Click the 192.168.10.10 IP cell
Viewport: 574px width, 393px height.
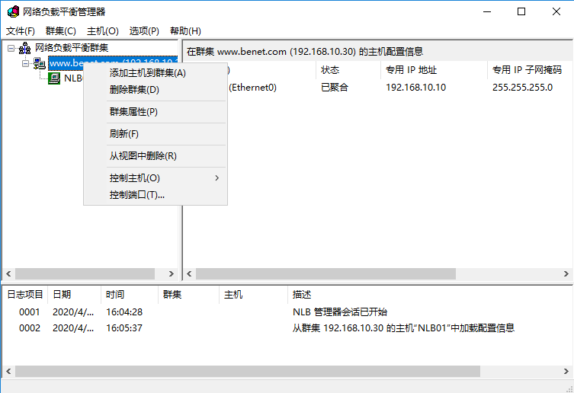click(x=416, y=88)
